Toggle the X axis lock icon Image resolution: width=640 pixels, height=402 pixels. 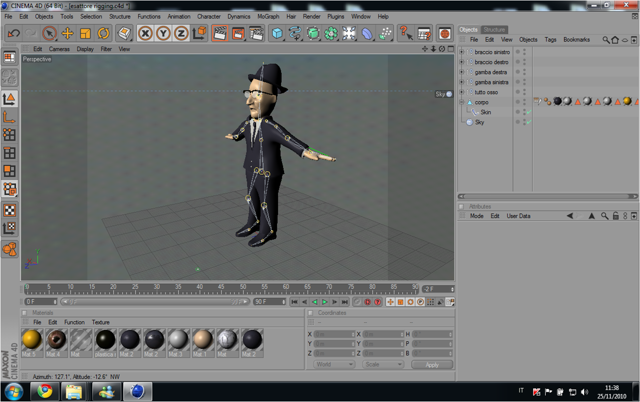click(x=145, y=33)
